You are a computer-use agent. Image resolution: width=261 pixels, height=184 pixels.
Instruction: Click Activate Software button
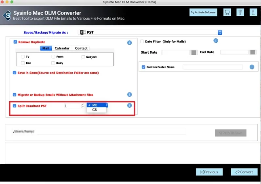point(203,12)
